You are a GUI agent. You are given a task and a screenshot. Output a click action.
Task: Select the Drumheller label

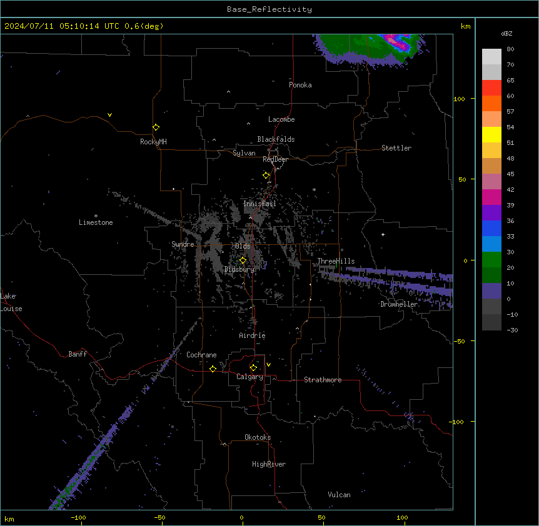[399, 304]
